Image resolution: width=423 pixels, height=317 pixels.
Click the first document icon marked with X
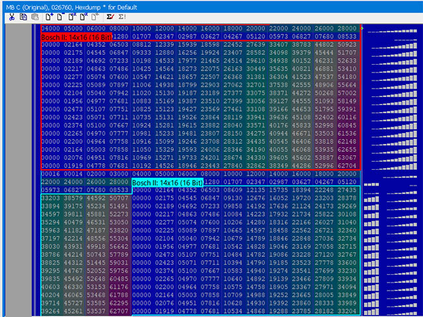(x=71, y=17)
